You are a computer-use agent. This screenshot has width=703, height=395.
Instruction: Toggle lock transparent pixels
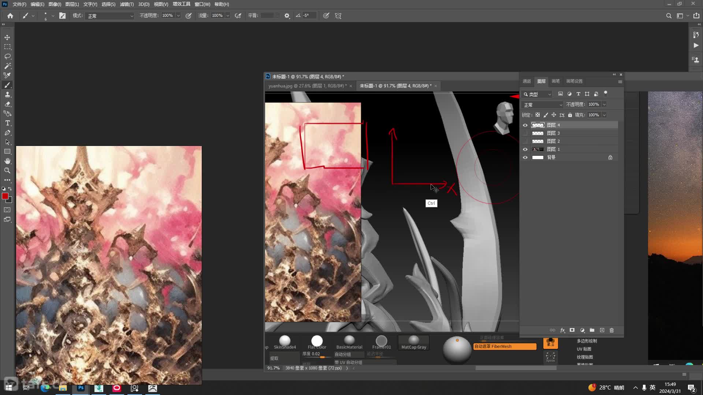coord(538,115)
